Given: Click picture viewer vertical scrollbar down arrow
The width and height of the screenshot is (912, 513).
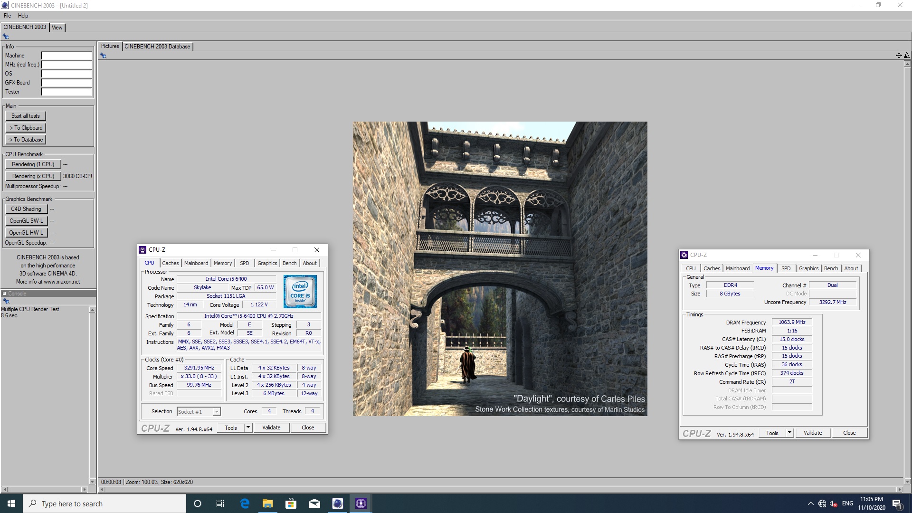Looking at the screenshot, I should click(x=907, y=482).
